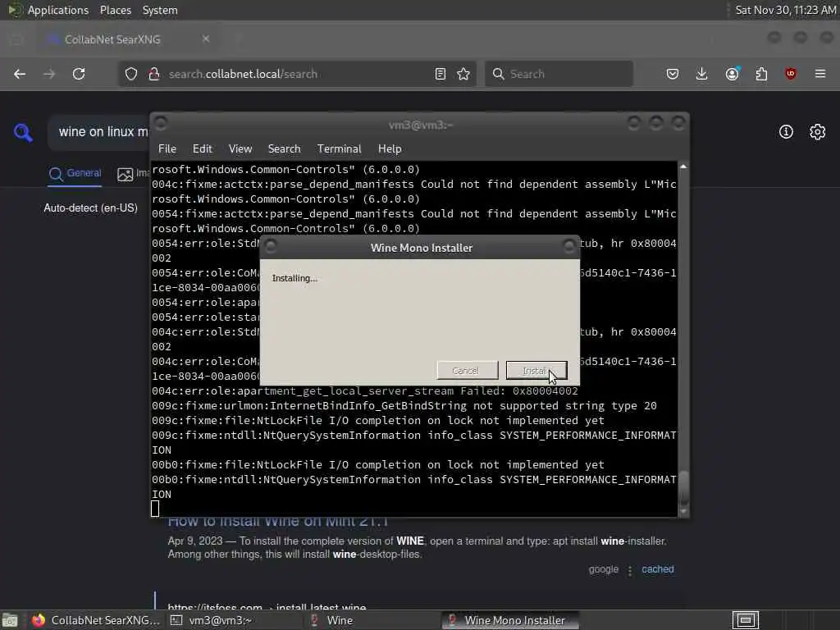840x630 pixels.
Task: Open the Pocket save icon
Action: click(x=673, y=74)
